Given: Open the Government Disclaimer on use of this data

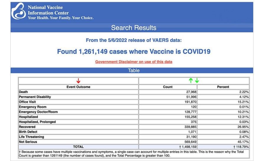Looking at the screenshot, I should tap(134, 62).
